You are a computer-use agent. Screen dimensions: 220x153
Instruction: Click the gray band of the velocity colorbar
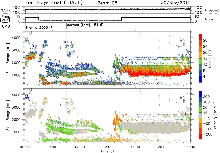200,115
